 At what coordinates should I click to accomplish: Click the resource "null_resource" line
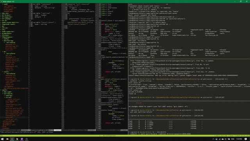pos(79,4)
